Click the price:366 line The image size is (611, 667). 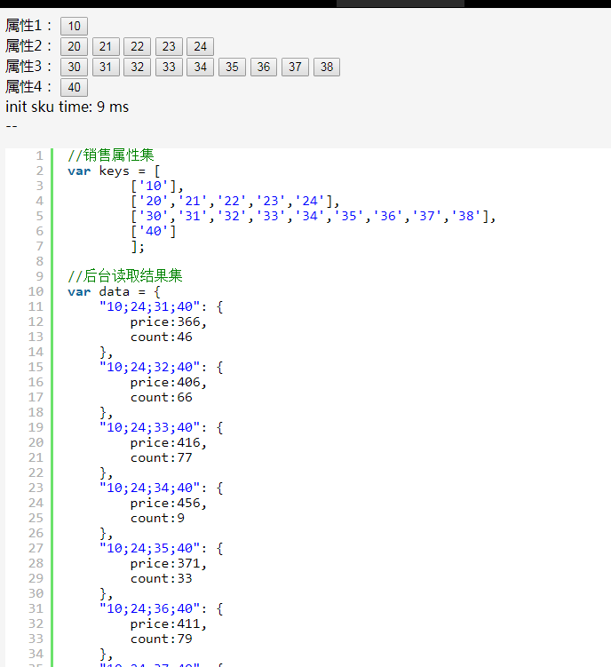click(x=169, y=322)
